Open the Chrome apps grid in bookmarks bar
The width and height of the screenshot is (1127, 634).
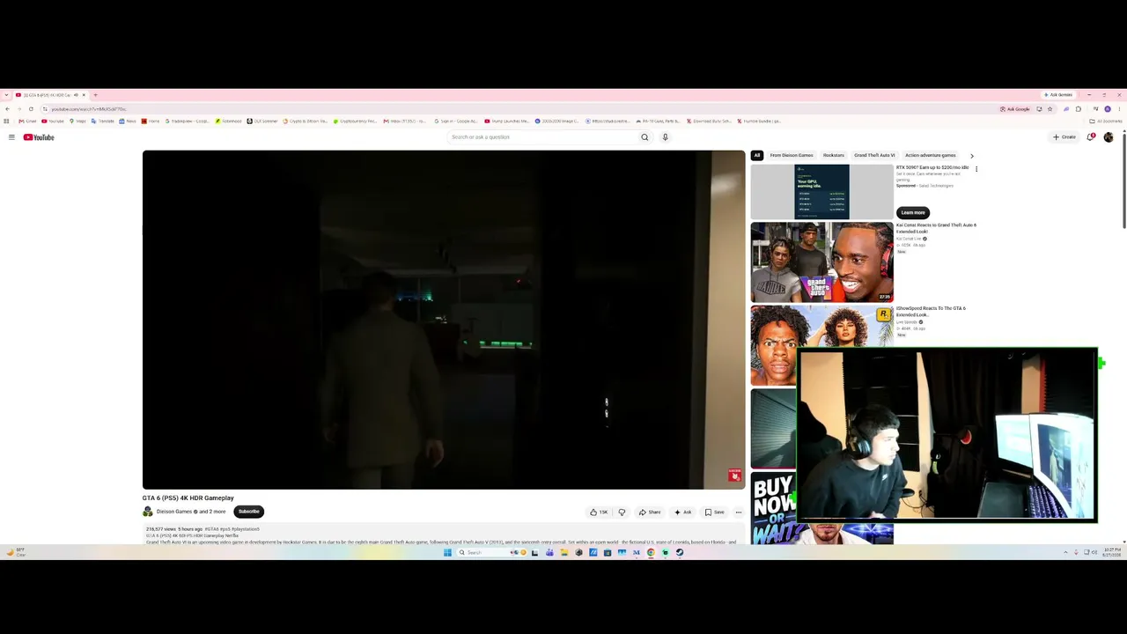[x=7, y=122]
